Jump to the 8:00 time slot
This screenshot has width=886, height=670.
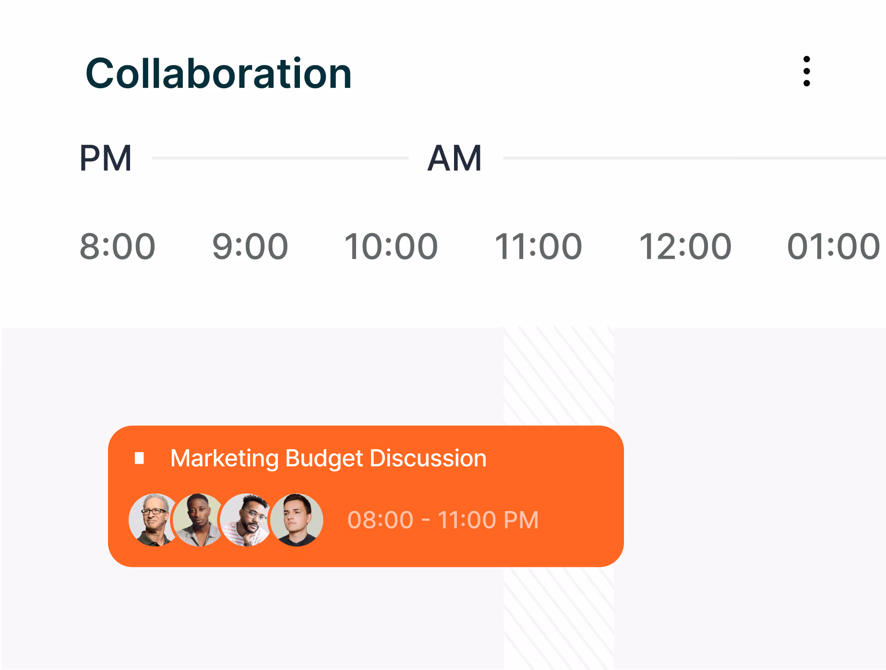(118, 246)
